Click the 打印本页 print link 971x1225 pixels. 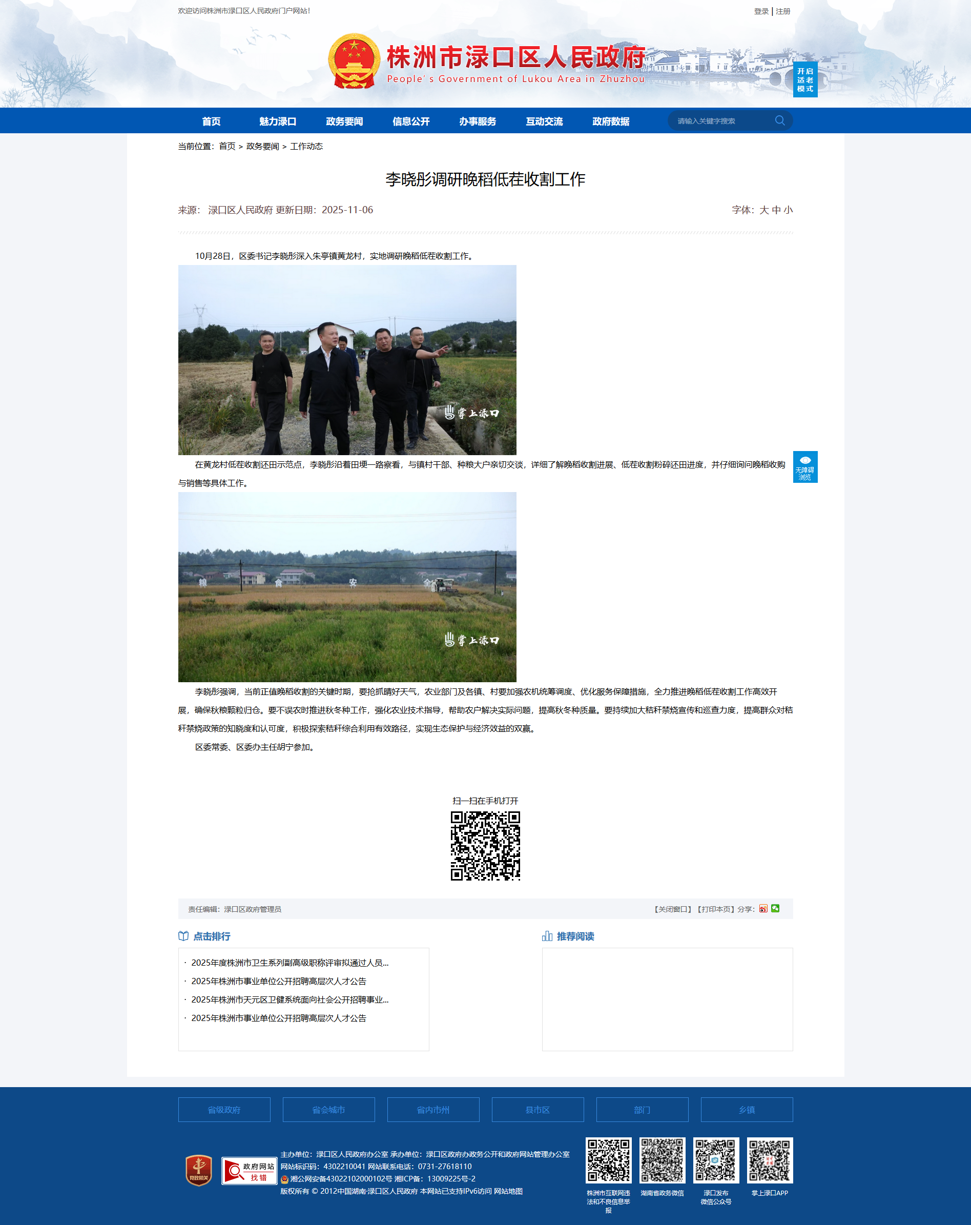[x=716, y=909]
